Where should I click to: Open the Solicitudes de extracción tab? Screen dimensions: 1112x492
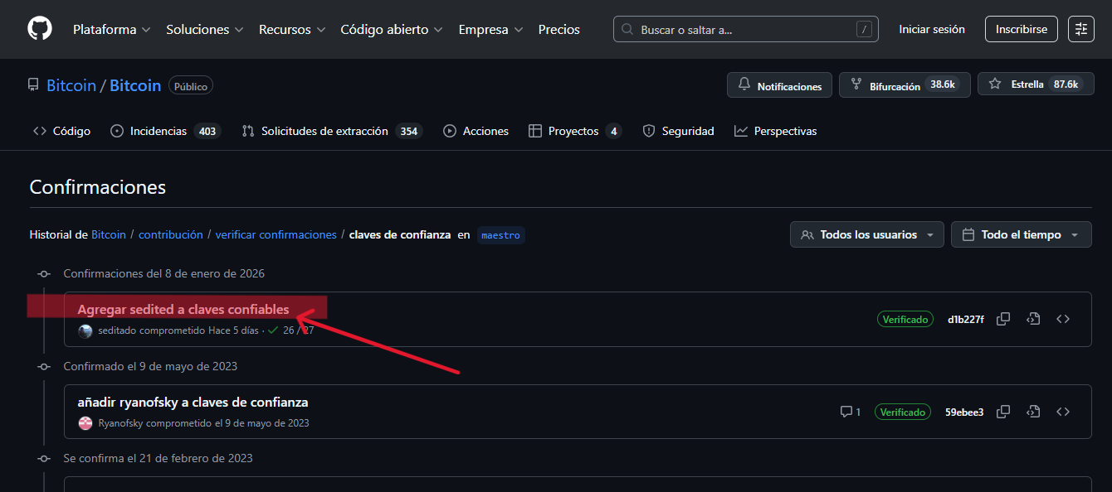332,131
